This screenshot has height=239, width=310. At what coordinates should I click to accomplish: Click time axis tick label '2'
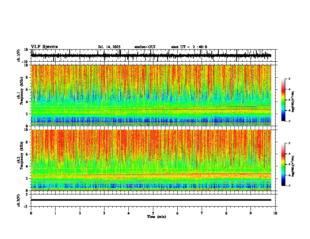pos(80,213)
